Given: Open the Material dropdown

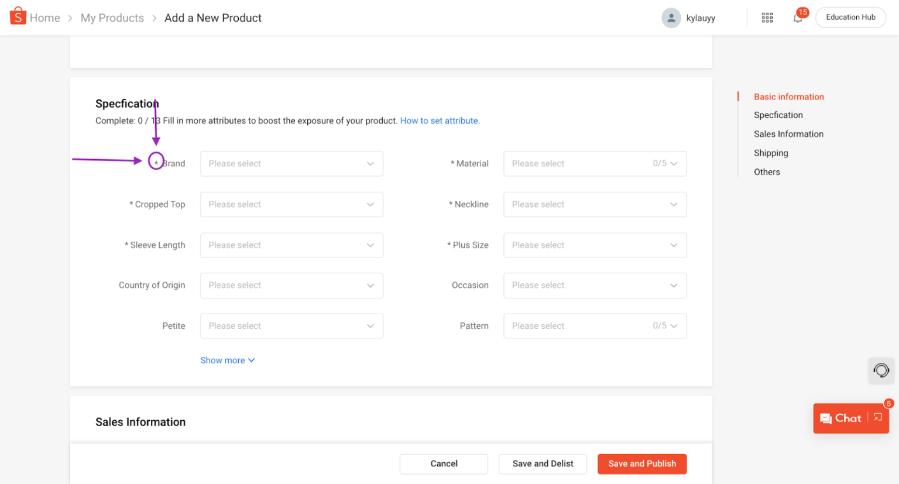Looking at the screenshot, I should point(594,163).
